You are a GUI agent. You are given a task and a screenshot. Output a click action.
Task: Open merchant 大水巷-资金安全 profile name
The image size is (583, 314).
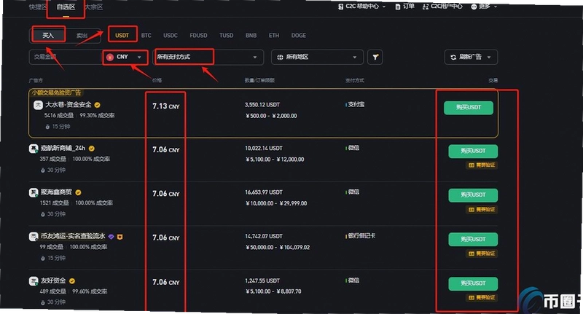pos(69,105)
